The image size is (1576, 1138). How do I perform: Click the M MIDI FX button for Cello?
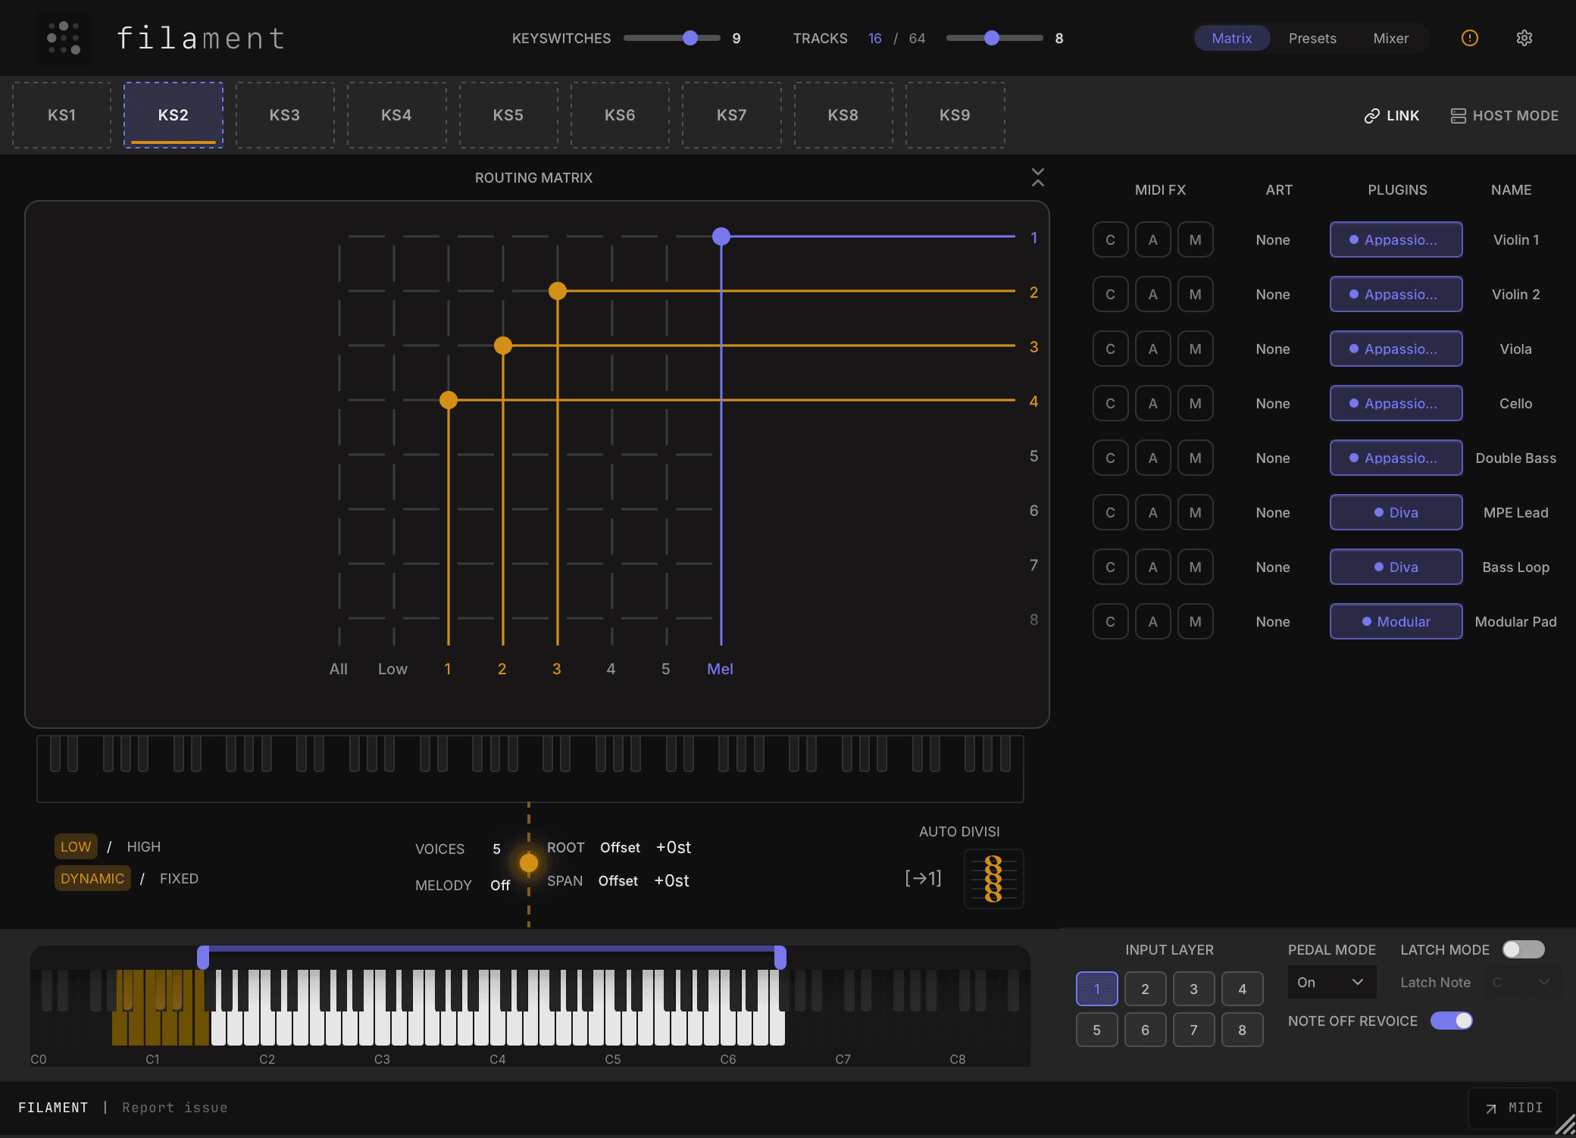tap(1195, 403)
